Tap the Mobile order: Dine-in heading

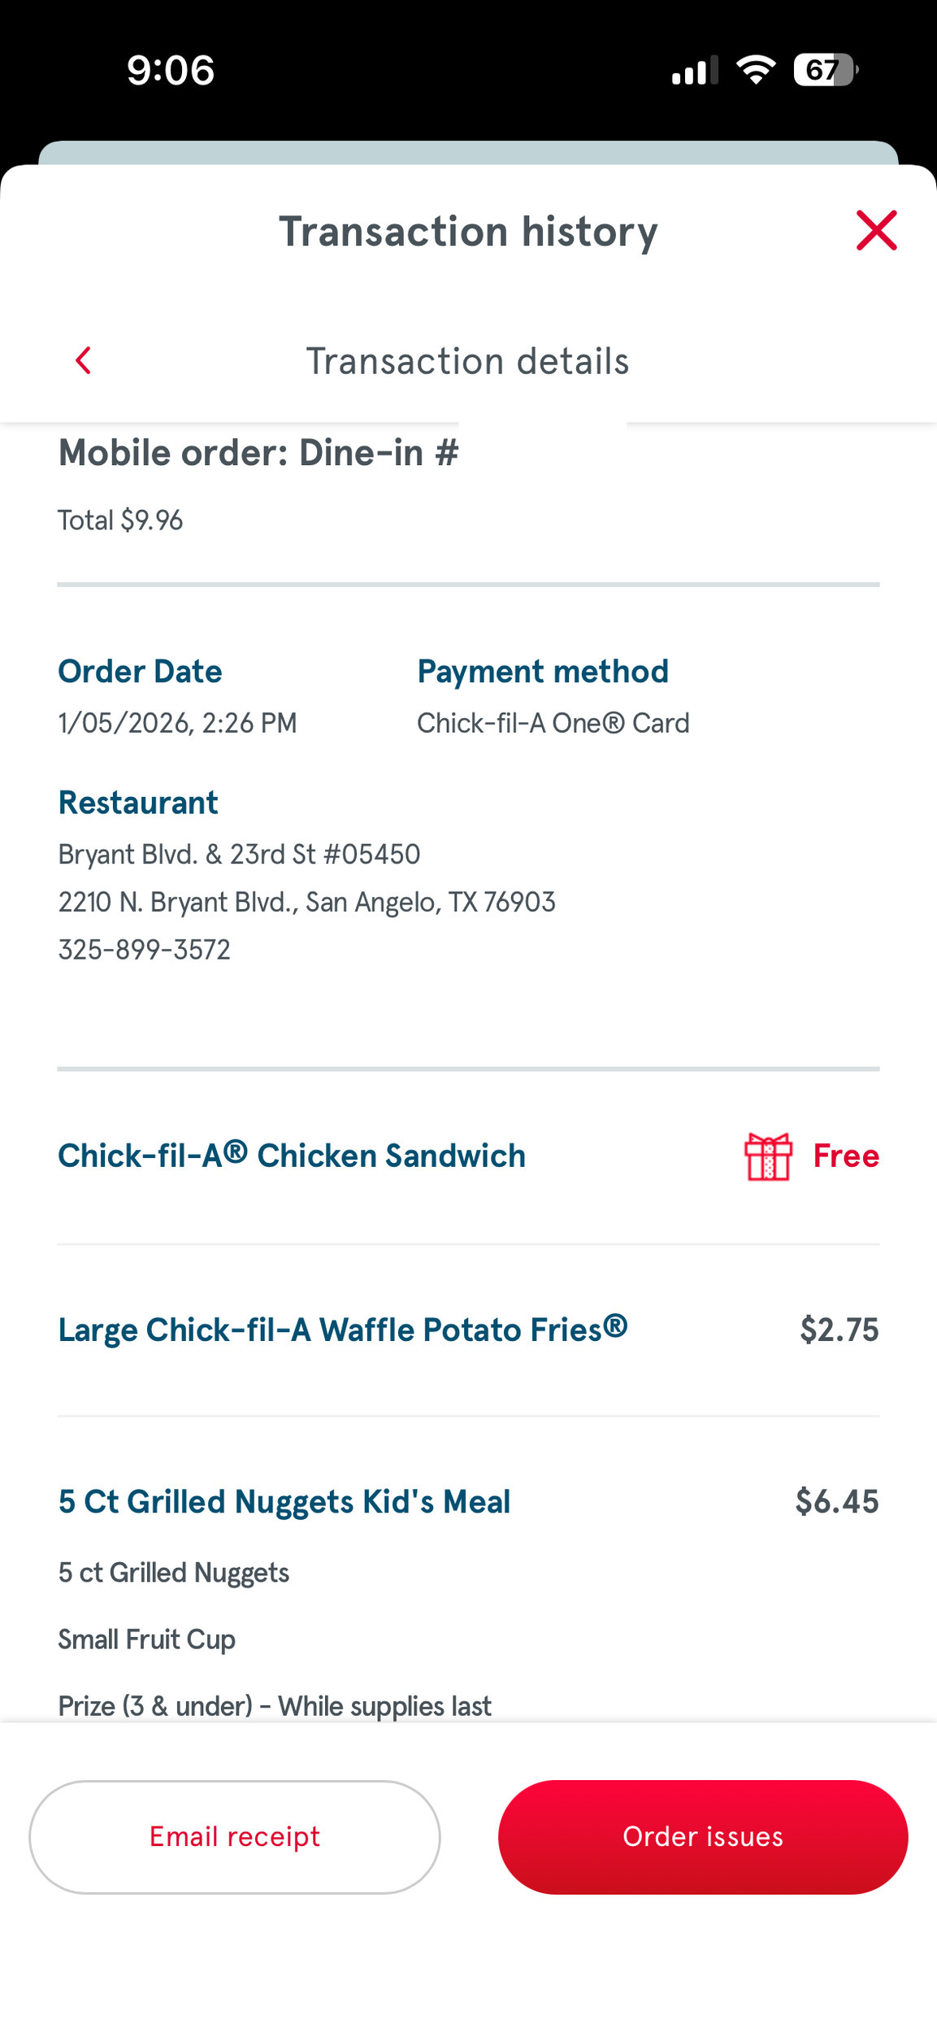coord(258,453)
